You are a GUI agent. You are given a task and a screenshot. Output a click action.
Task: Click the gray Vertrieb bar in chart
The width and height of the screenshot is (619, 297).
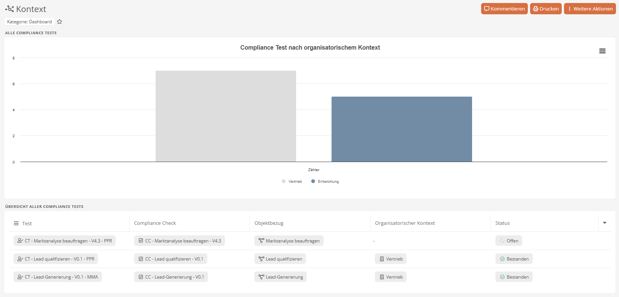(226, 116)
